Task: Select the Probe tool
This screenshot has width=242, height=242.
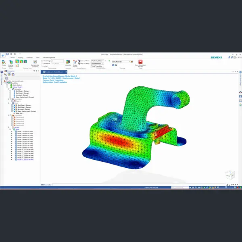Action: tap(4, 63)
